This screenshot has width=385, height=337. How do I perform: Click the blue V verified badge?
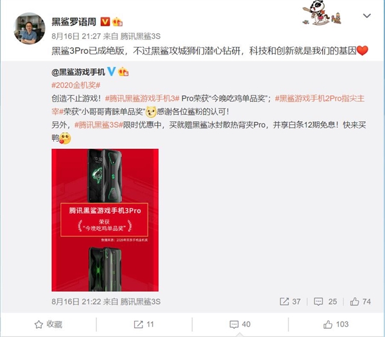[111, 71]
